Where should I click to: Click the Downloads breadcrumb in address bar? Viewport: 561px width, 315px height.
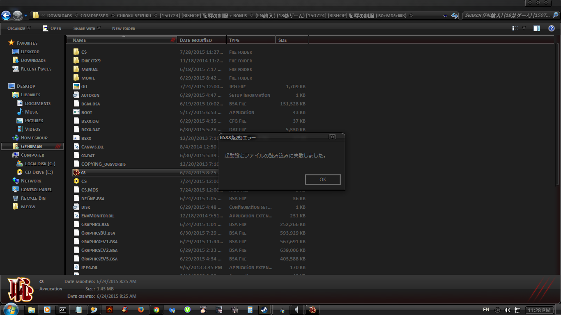(59, 16)
